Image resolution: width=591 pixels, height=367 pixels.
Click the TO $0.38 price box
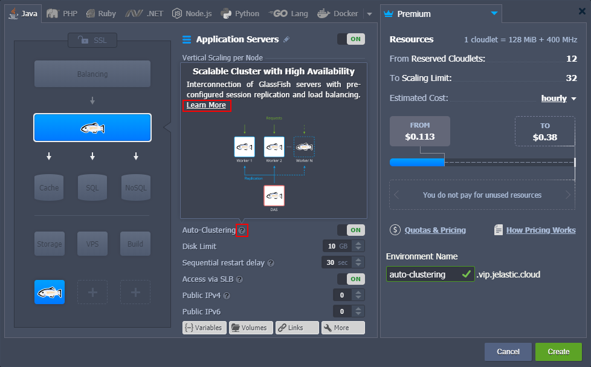tap(544, 131)
